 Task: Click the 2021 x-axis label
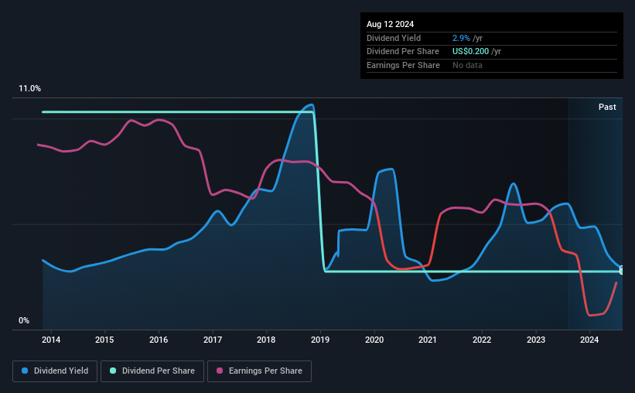428,340
